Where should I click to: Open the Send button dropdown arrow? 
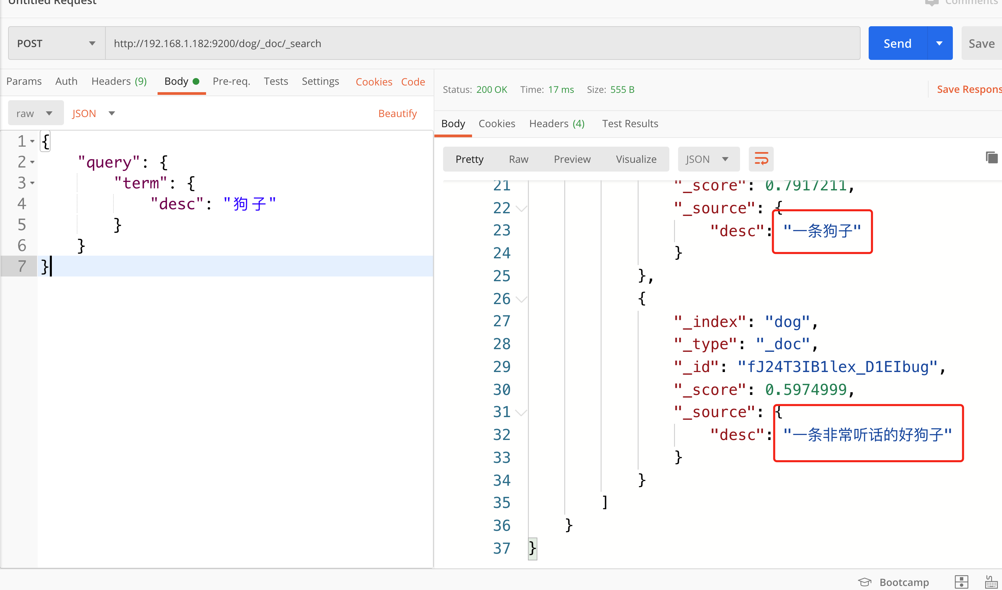click(x=939, y=43)
